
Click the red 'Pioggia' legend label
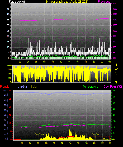coord(5,87)
